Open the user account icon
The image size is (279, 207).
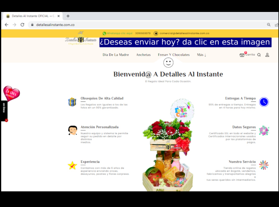coord(267,55)
